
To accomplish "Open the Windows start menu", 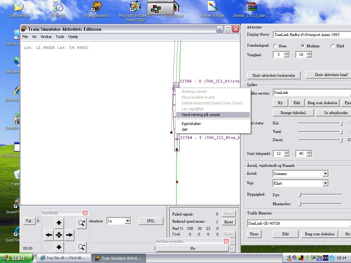I will 16,258.
